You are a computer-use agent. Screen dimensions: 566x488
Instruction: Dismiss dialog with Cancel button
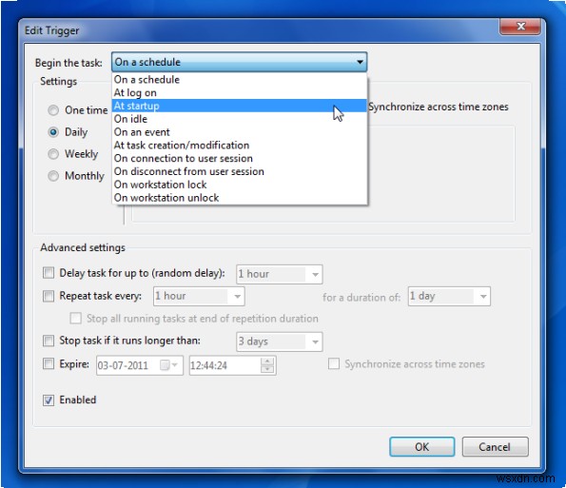495,447
